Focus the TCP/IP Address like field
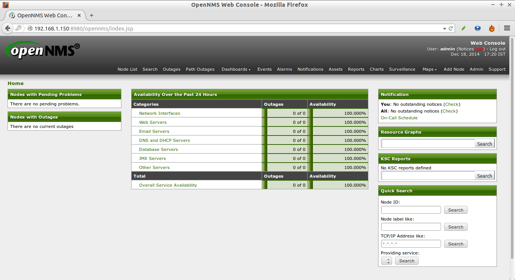 point(411,244)
